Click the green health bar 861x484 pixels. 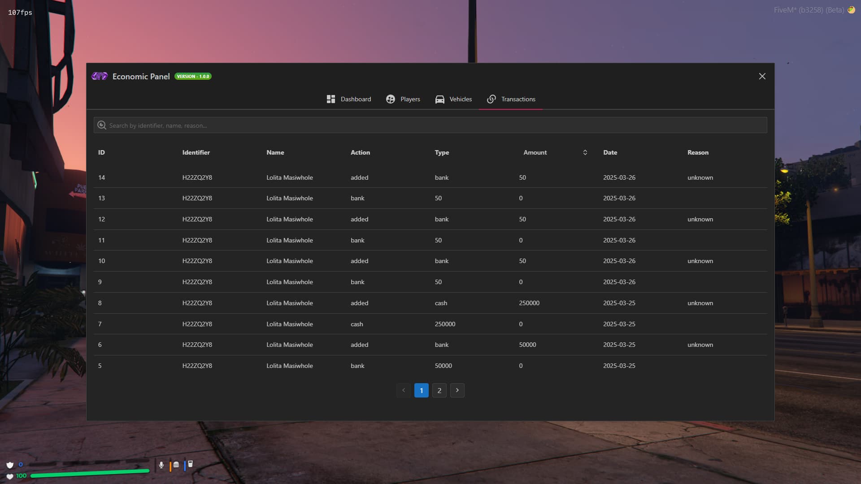(x=90, y=473)
